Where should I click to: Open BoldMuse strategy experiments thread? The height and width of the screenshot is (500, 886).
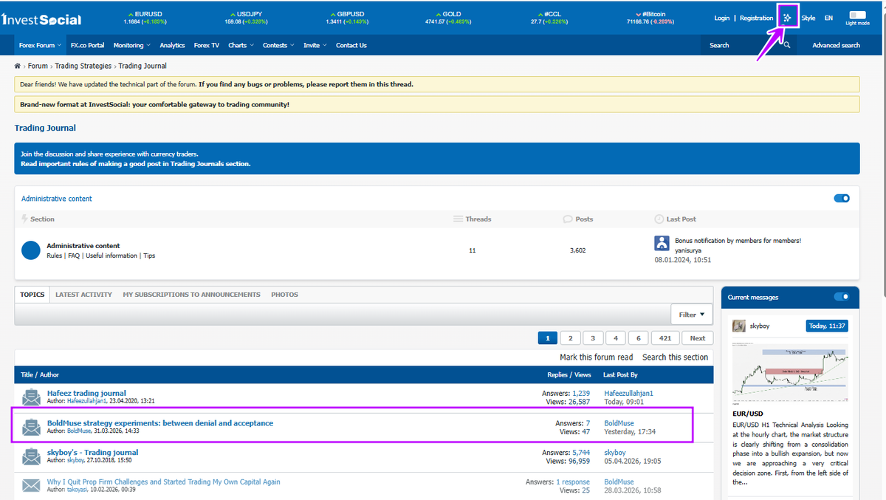pos(160,423)
